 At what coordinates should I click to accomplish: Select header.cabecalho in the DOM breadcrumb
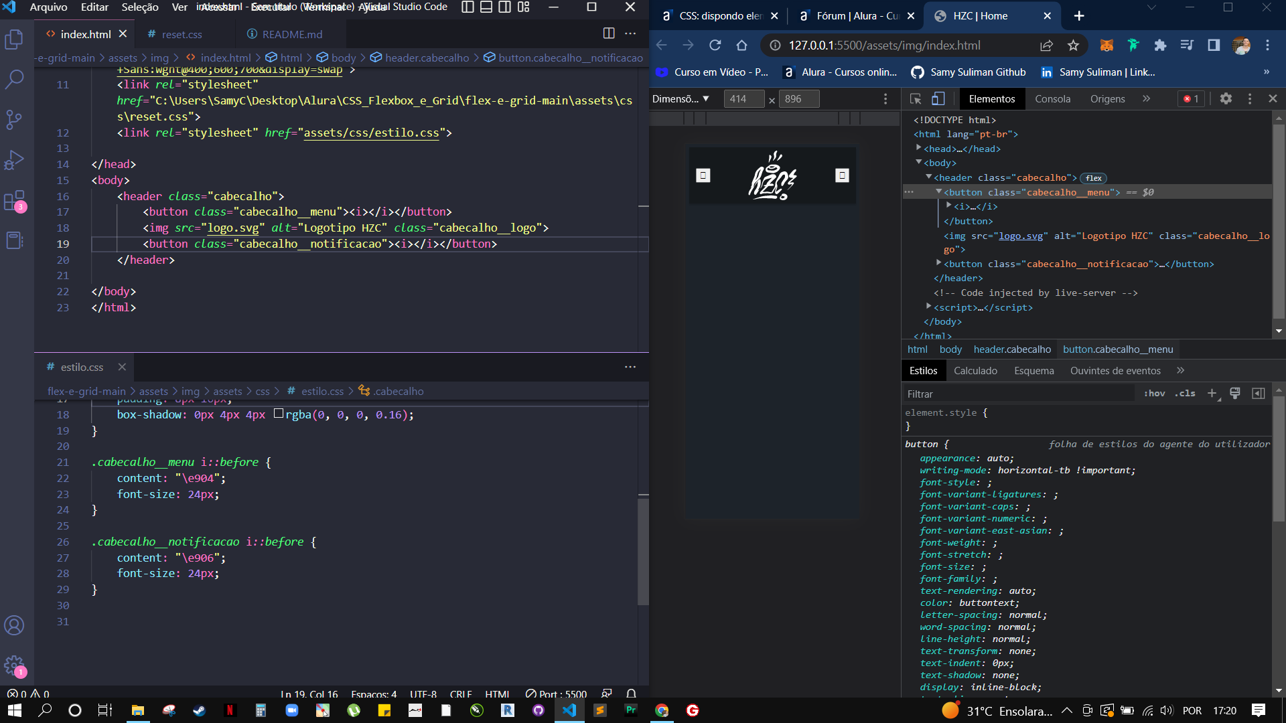(x=1012, y=349)
